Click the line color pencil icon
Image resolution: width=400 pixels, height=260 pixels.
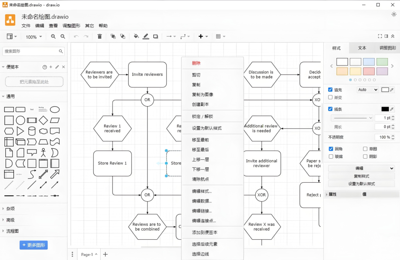[x=146, y=37]
